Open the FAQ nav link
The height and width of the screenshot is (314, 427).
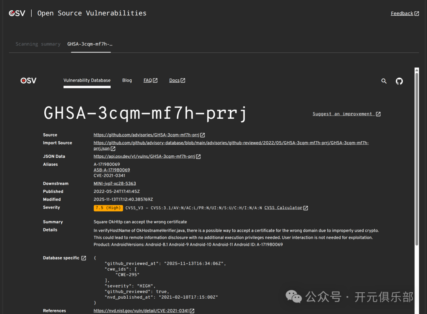tap(147, 80)
